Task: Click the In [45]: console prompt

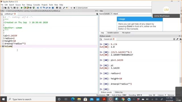Action: click(105, 89)
